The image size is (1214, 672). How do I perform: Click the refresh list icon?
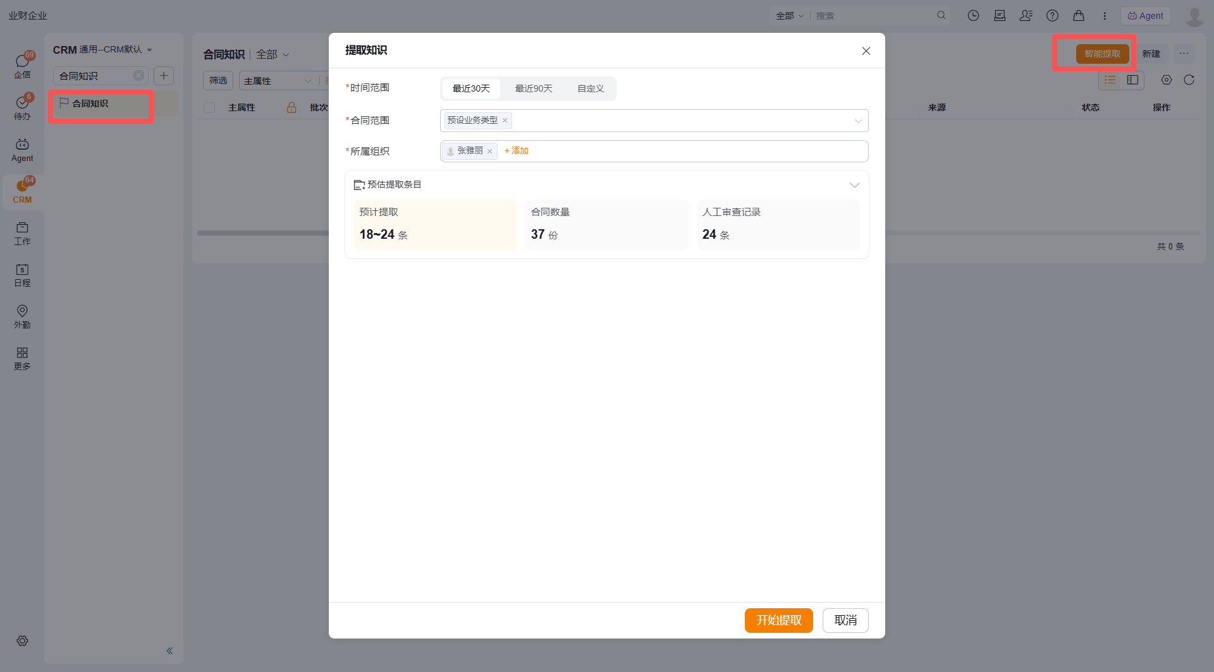(1189, 80)
